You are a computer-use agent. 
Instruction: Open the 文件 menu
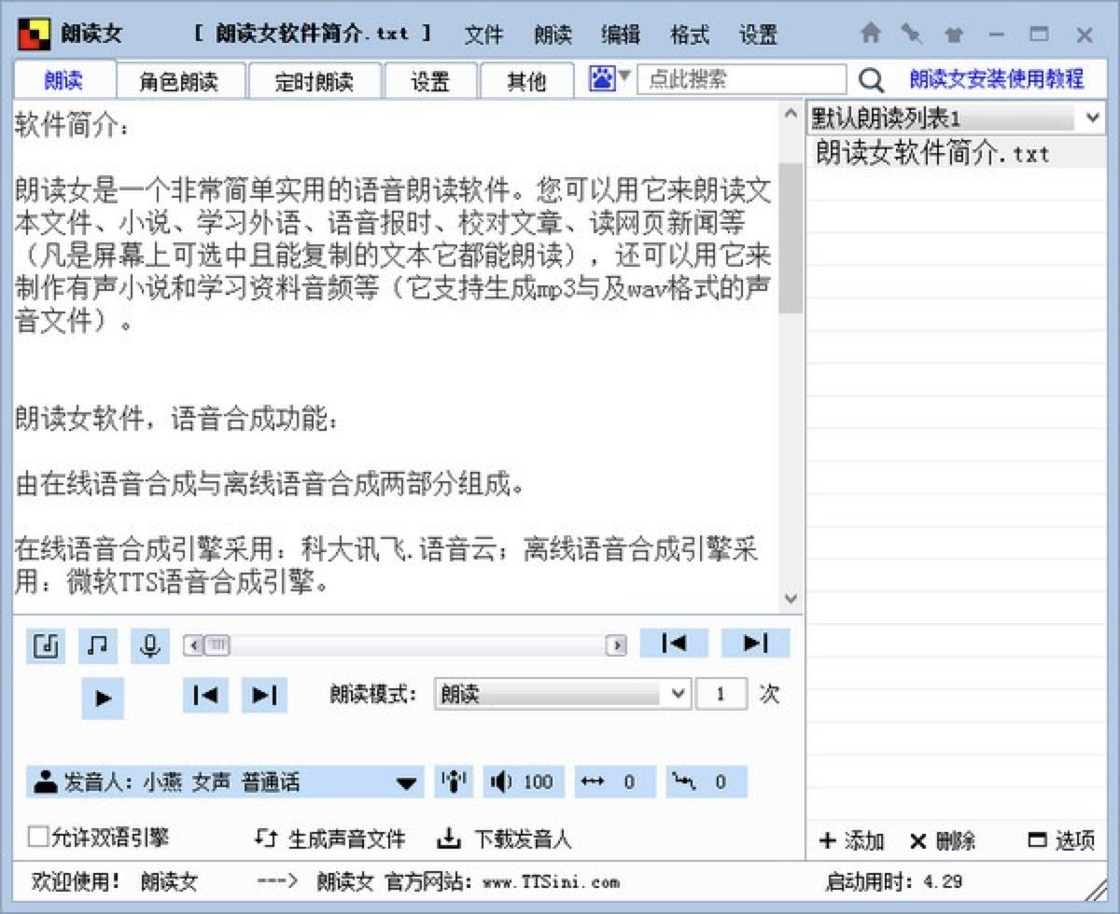483,35
